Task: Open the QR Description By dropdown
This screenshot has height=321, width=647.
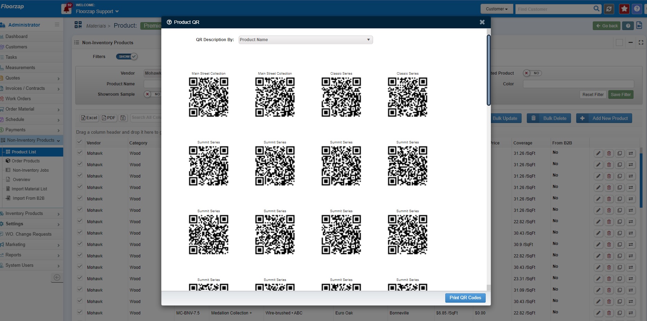Action: click(x=306, y=40)
